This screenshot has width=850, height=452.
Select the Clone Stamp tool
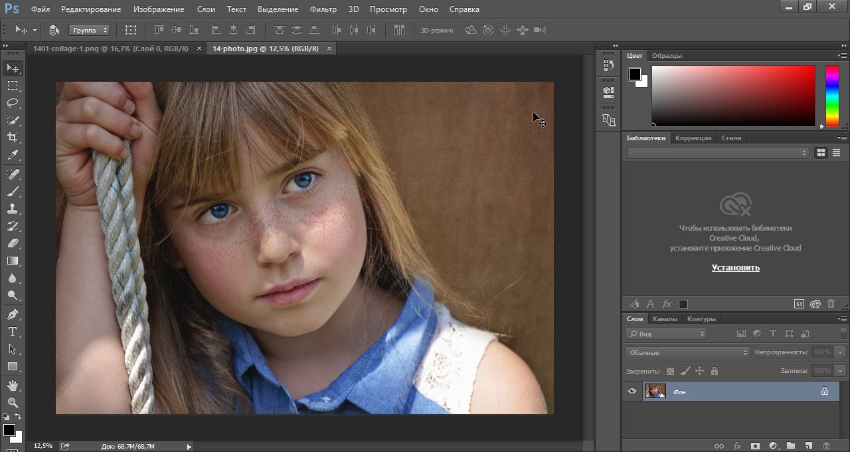pos(13,208)
